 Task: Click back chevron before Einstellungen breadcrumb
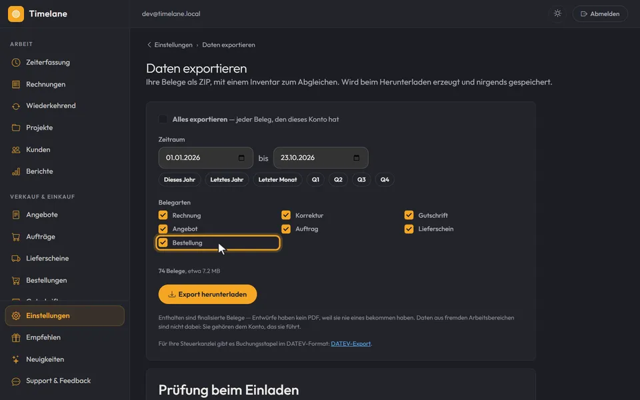coord(149,45)
